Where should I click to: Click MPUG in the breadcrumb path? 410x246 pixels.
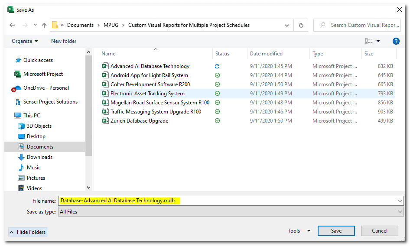(x=111, y=25)
